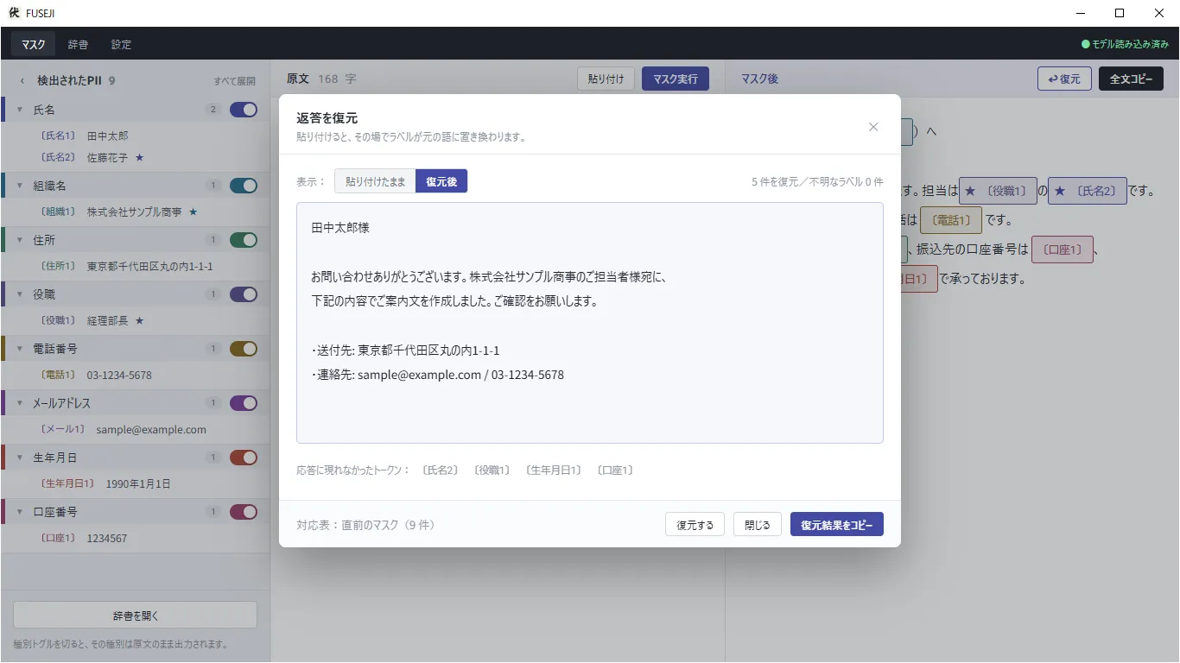
Task: Collapse the 検出されたPII panel with back arrow
Action: [22, 81]
